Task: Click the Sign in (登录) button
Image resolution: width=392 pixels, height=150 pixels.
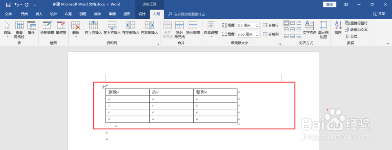Action: 330,4
